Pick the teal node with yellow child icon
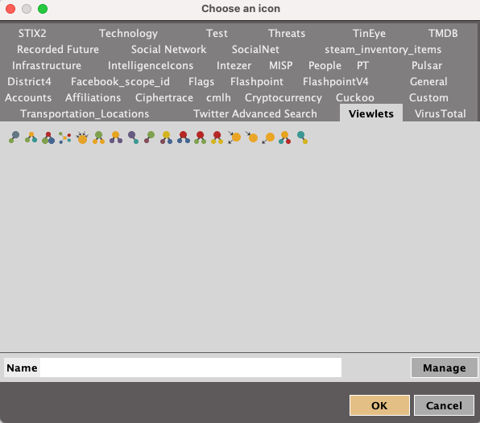The width and height of the screenshot is (480, 423). 303,138
